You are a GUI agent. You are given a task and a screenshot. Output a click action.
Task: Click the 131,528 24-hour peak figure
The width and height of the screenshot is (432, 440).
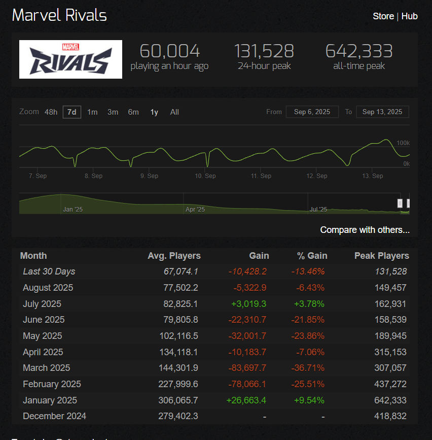point(264,51)
